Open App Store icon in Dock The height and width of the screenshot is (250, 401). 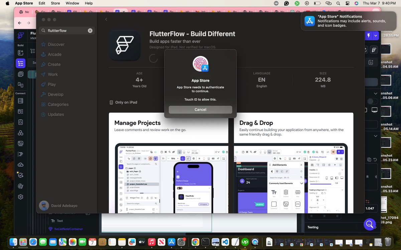171,242
